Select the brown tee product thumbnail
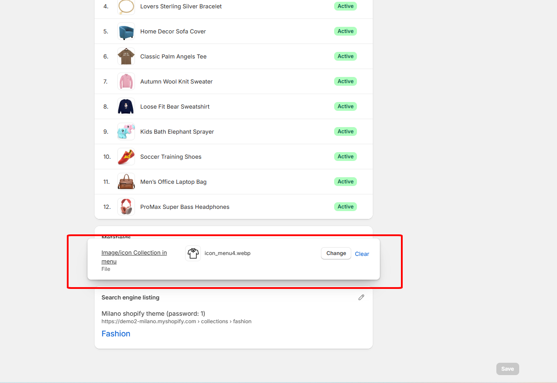Image resolution: width=557 pixels, height=383 pixels. (126, 57)
